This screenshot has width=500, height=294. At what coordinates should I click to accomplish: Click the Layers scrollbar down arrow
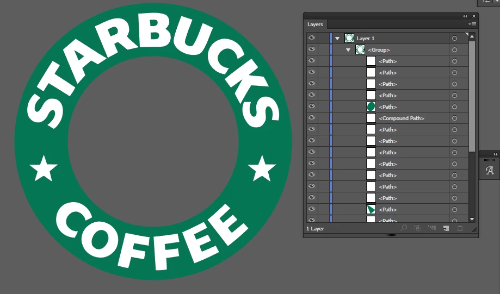(x=472, y=219)
